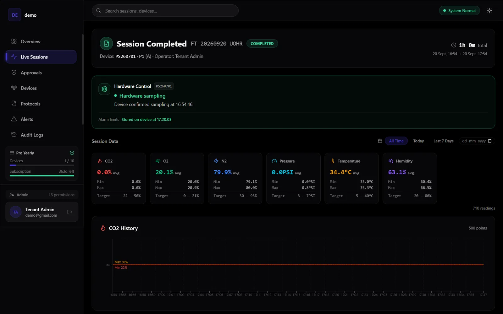Click the PS260701 device tag
503x314 pixels.
point(164,86)
